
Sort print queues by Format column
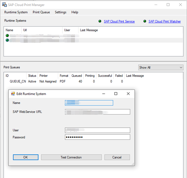[64, 76]
